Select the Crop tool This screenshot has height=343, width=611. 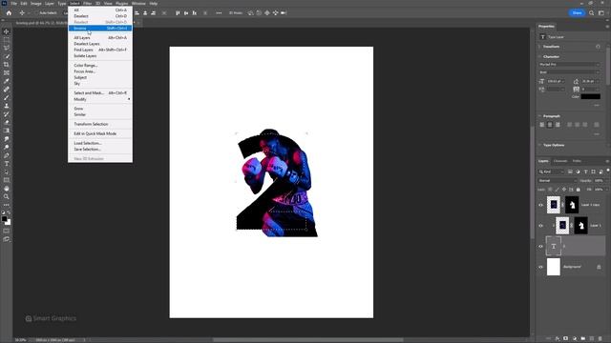coord(7,65)
